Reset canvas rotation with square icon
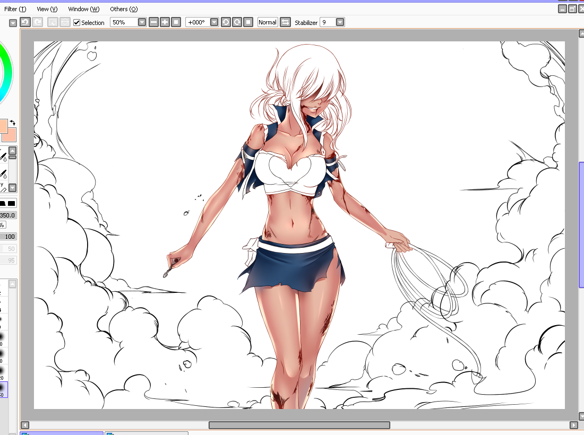Image resolution: width=584 pixels, height=435 pixels. click(248, 22)
